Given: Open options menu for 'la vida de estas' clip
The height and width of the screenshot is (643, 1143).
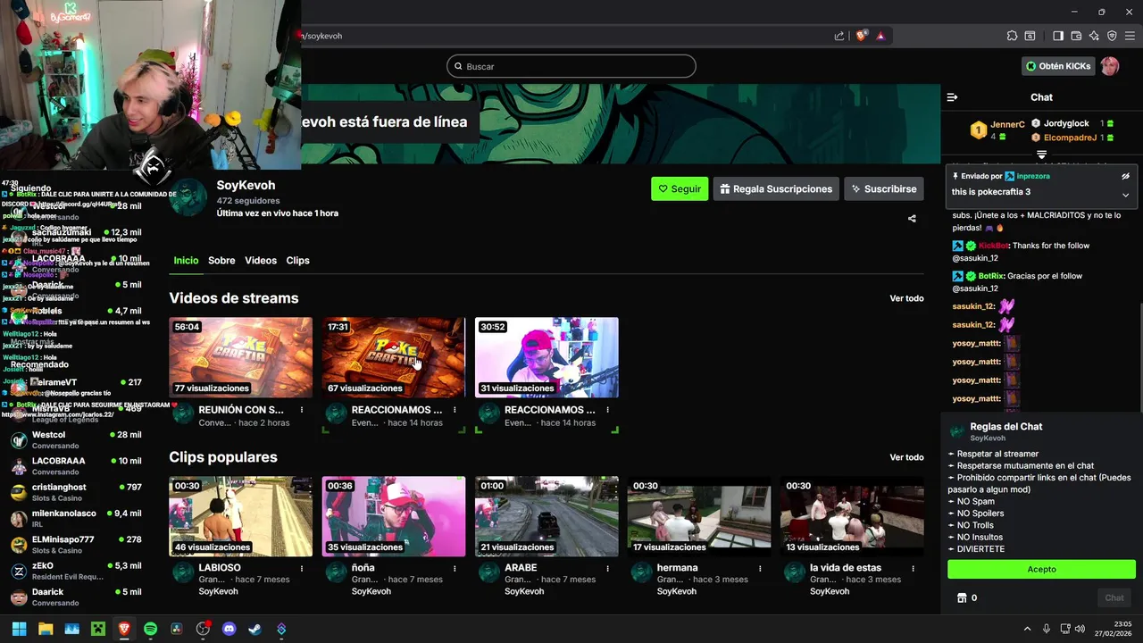Looking at the screenshot, I should click(x=913, y=568).
